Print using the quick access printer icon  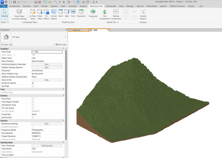[x=36, y=2]
